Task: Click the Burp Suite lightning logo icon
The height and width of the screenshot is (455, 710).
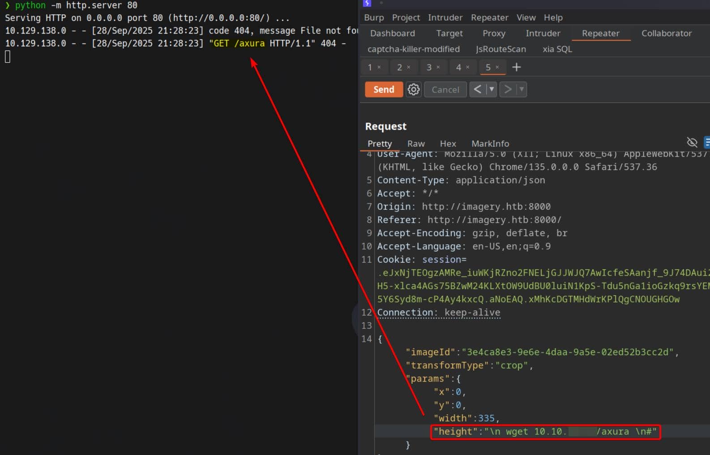Action: pyautogui.click(x=367, y=3)
